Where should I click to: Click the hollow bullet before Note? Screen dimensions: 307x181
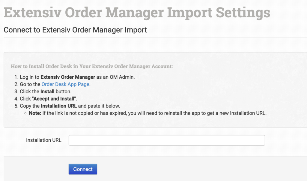point(25,114)
